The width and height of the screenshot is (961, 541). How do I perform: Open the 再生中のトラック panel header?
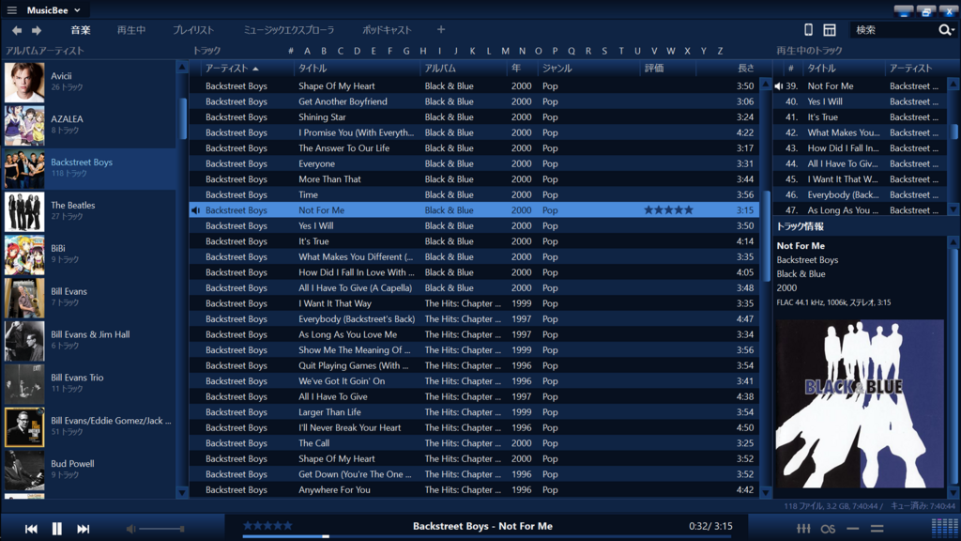click(809, 51)
